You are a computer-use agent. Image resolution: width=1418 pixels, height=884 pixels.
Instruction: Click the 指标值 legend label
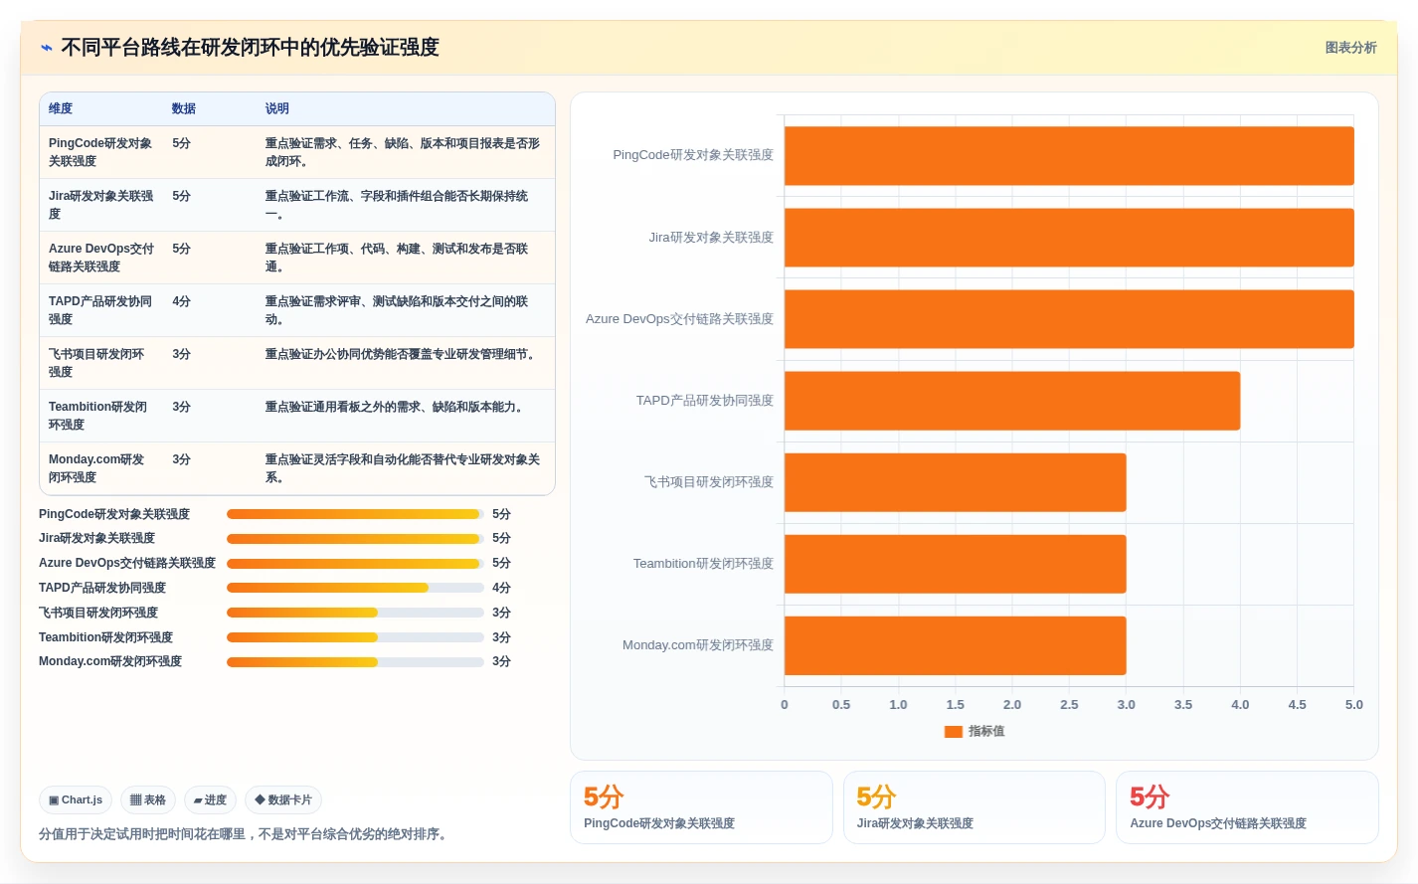[x=986, y=731]
